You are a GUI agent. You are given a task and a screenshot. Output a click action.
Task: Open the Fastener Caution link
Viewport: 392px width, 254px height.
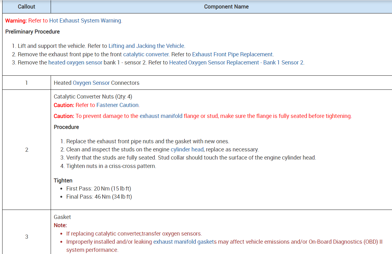coord(118,105)
